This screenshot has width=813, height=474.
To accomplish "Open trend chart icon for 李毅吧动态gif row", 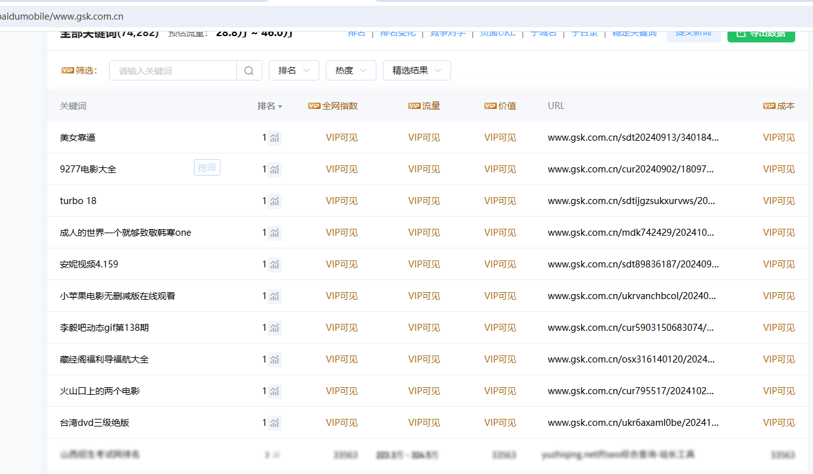I will (x=274, y=328).
